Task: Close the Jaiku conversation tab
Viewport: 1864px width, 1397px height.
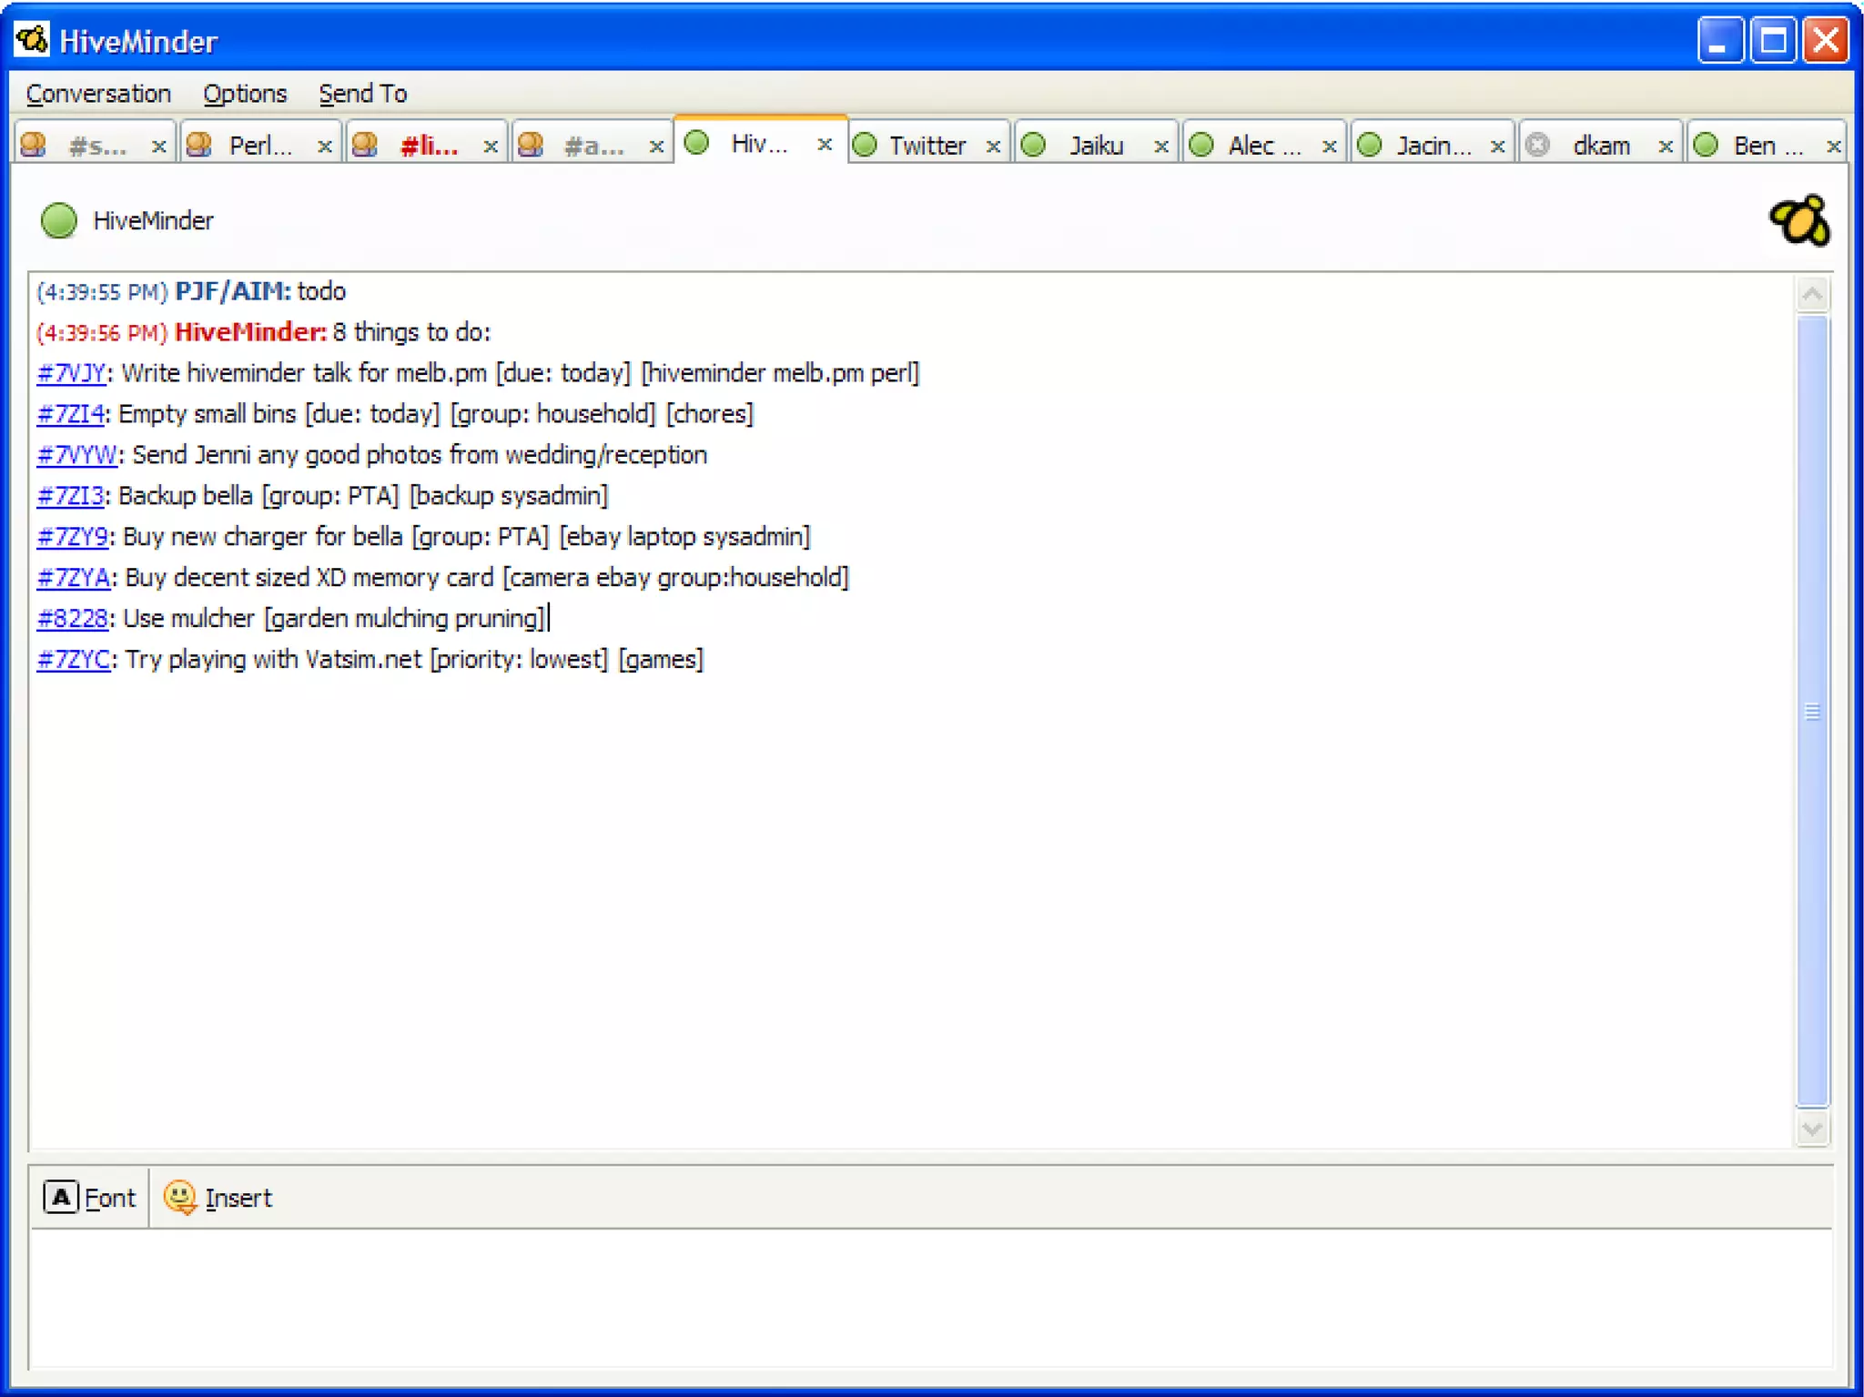Action: [x=1160, y=146]
